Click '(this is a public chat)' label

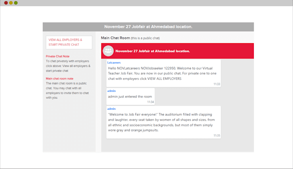pos(145,38)
